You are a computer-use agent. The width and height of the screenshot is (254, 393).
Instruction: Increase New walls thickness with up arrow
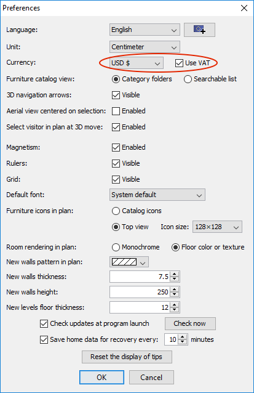point(175,274)
